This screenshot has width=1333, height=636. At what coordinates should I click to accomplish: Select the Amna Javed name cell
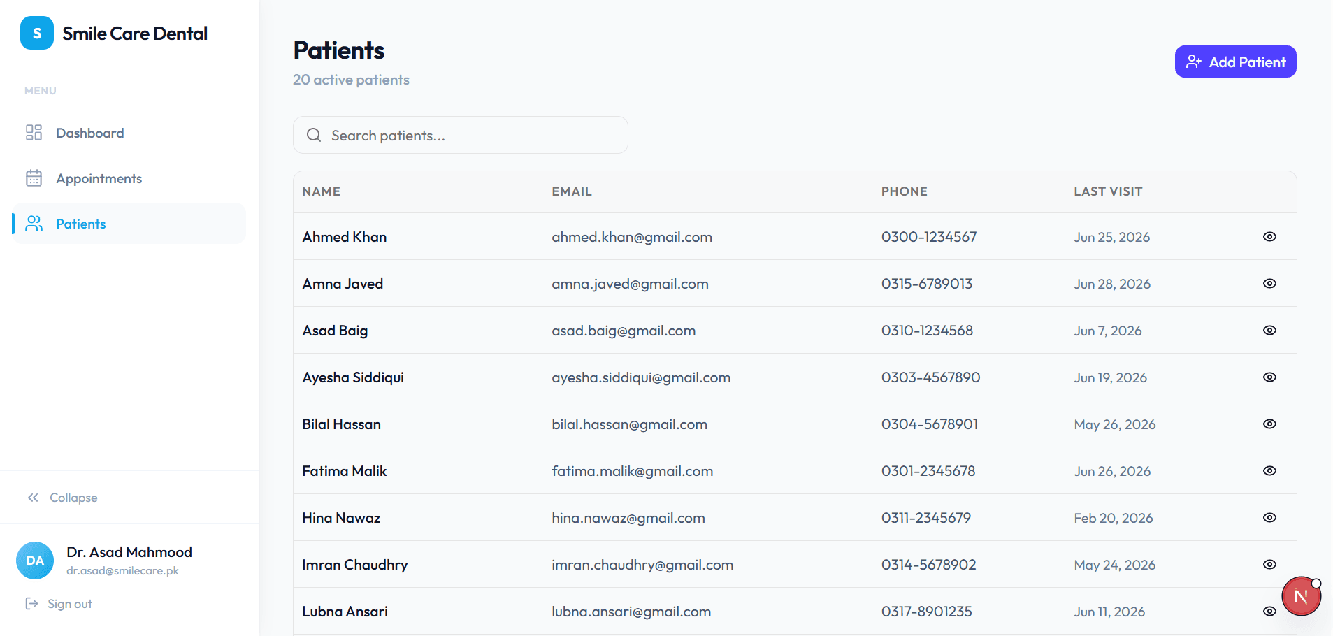(x=343, y=284)
